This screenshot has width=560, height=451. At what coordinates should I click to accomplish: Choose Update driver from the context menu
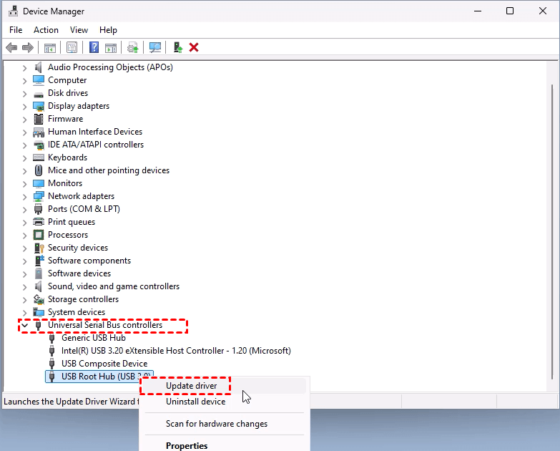tap(225, 386)
